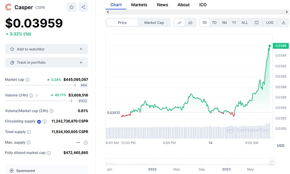Image resolution: width=290 pixels, height=174 pixels.
Task: Click the Total supply info icon
Action: click(x=29, y=132)
